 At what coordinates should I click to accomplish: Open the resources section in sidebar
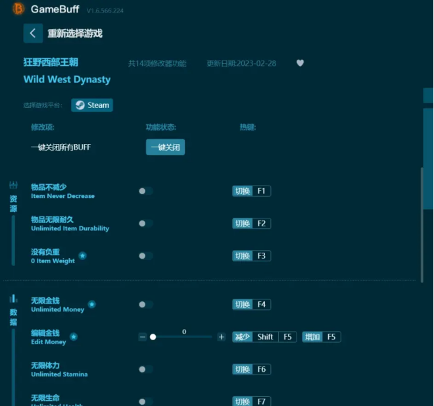(13, 198)
